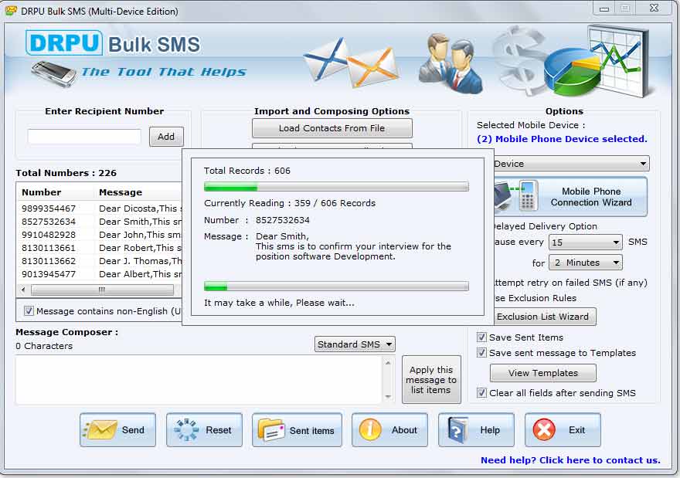Viewport: 680px width, 478px height.
Task: Click contact list scroll left arrow
Action: coord(23,290)
